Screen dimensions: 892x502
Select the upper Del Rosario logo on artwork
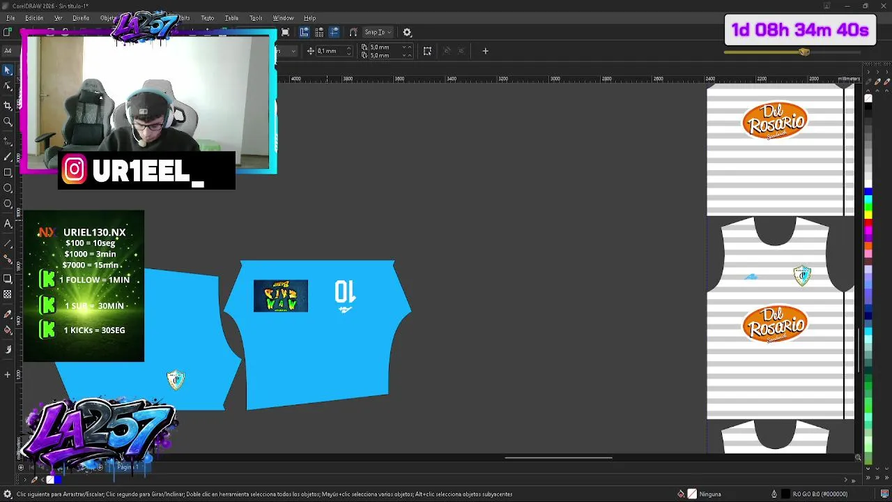775,121
